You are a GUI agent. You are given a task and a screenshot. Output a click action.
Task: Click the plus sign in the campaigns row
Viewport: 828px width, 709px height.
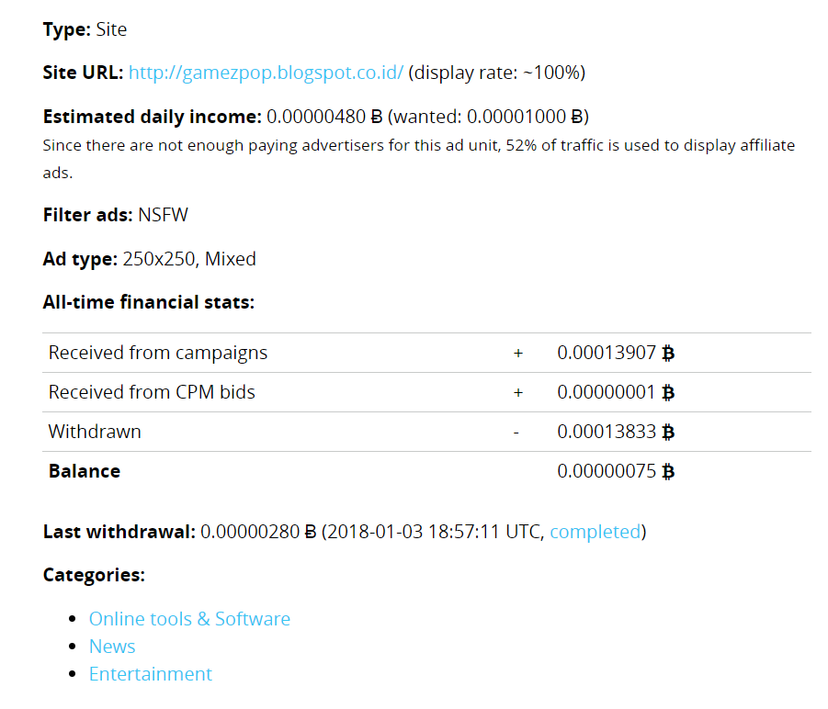pos(518,354)
